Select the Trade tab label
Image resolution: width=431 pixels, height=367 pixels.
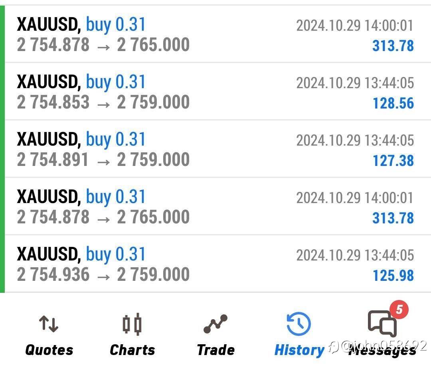pyautogui.click(x=215, y=350)
